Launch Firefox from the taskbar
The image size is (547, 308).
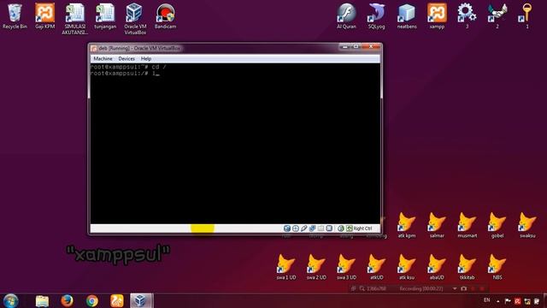coord(67,300)
